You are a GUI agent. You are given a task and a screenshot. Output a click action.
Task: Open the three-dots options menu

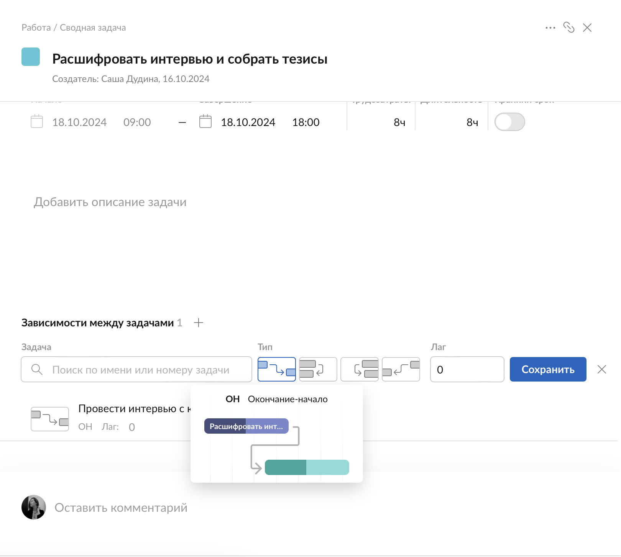pyautogui.click(x=550, y=27)
